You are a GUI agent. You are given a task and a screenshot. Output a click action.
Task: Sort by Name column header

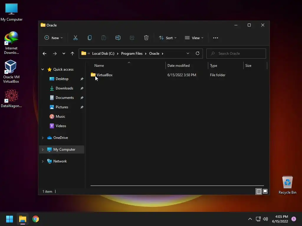coord(99,66)
